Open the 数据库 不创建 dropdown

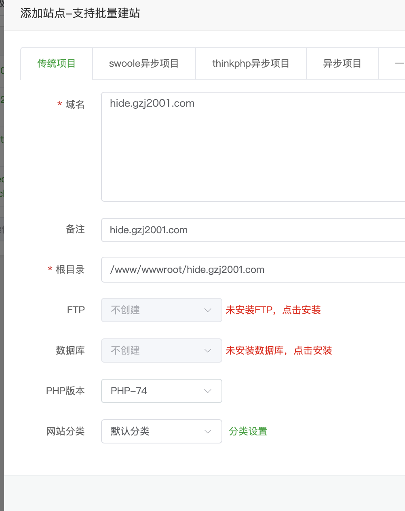[x=161, y=351]
